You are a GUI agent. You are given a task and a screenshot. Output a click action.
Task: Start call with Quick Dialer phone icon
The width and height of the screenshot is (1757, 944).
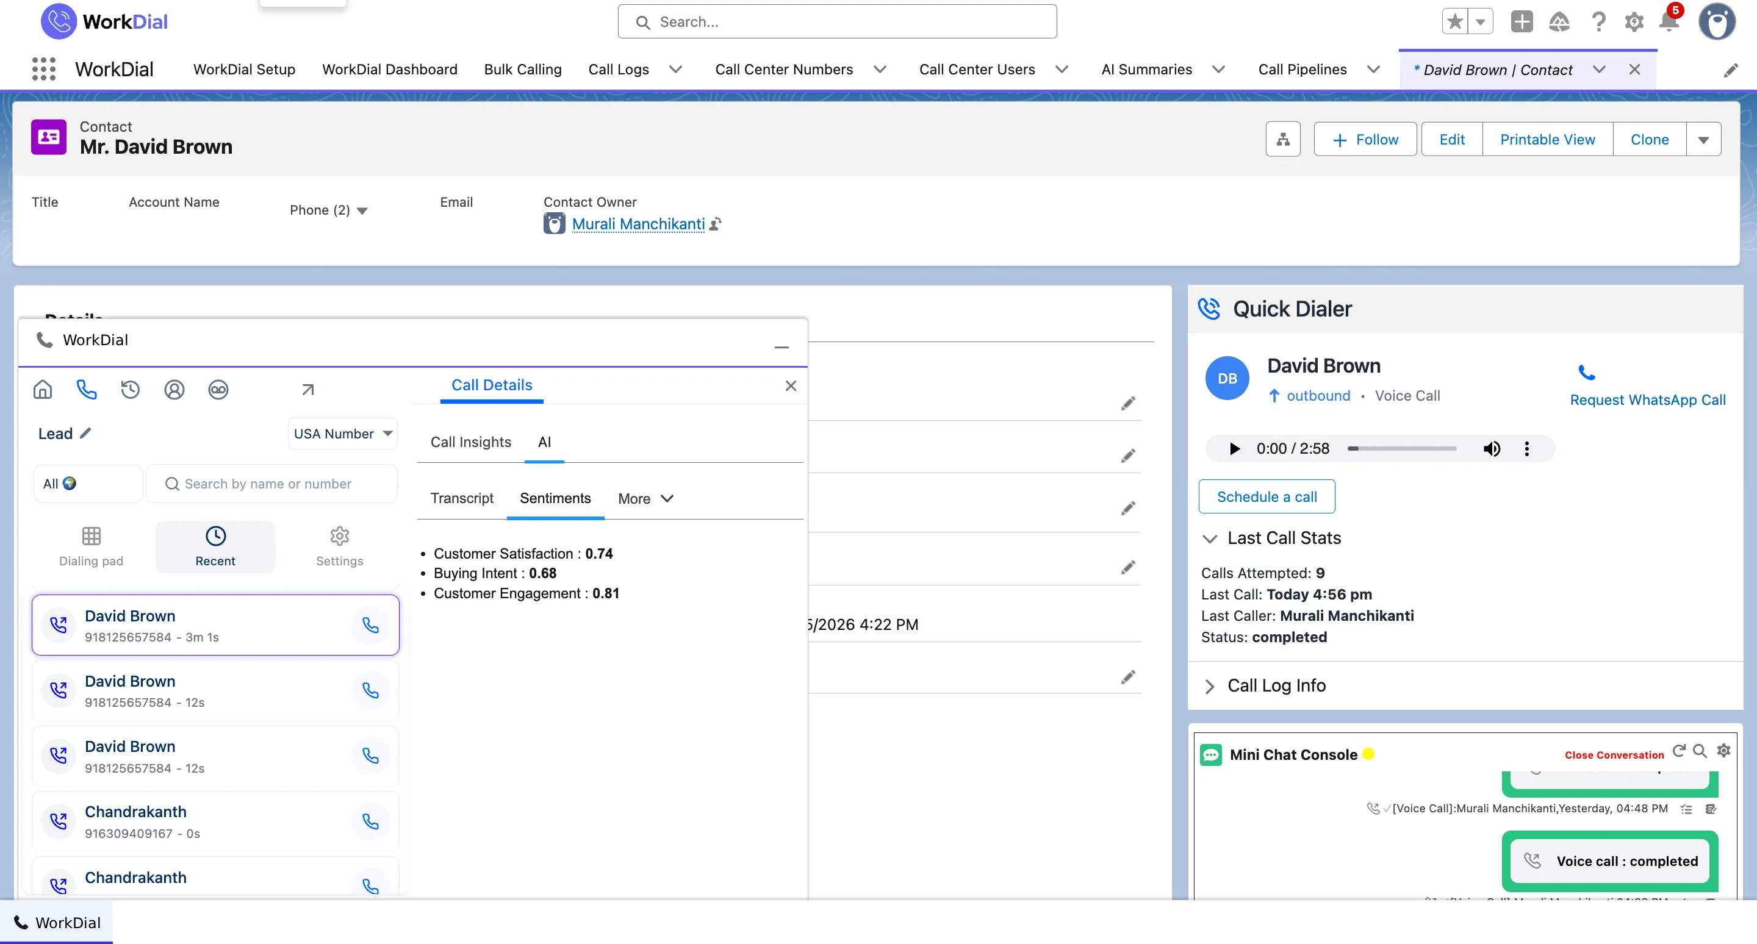[x=1587, y=373]
